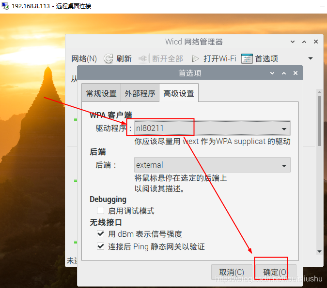Maximize the Preferences dialog using its up chevron
Image resolution: width=327 pixels, height=288 pixels.
[284, 73]
